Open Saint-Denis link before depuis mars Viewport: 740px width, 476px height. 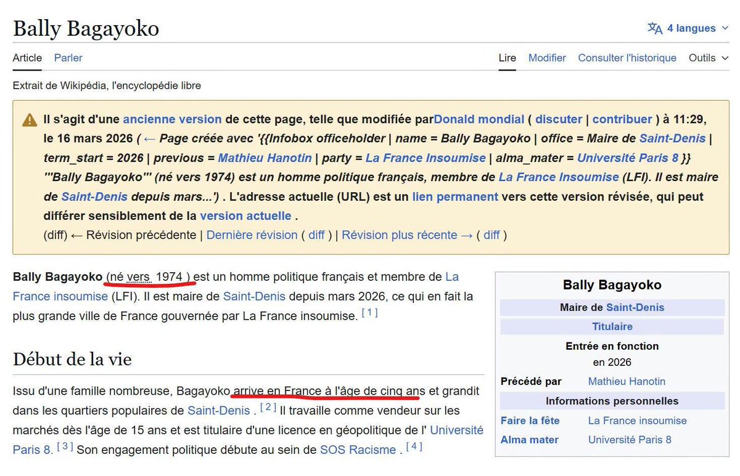(x=94, y=197)
